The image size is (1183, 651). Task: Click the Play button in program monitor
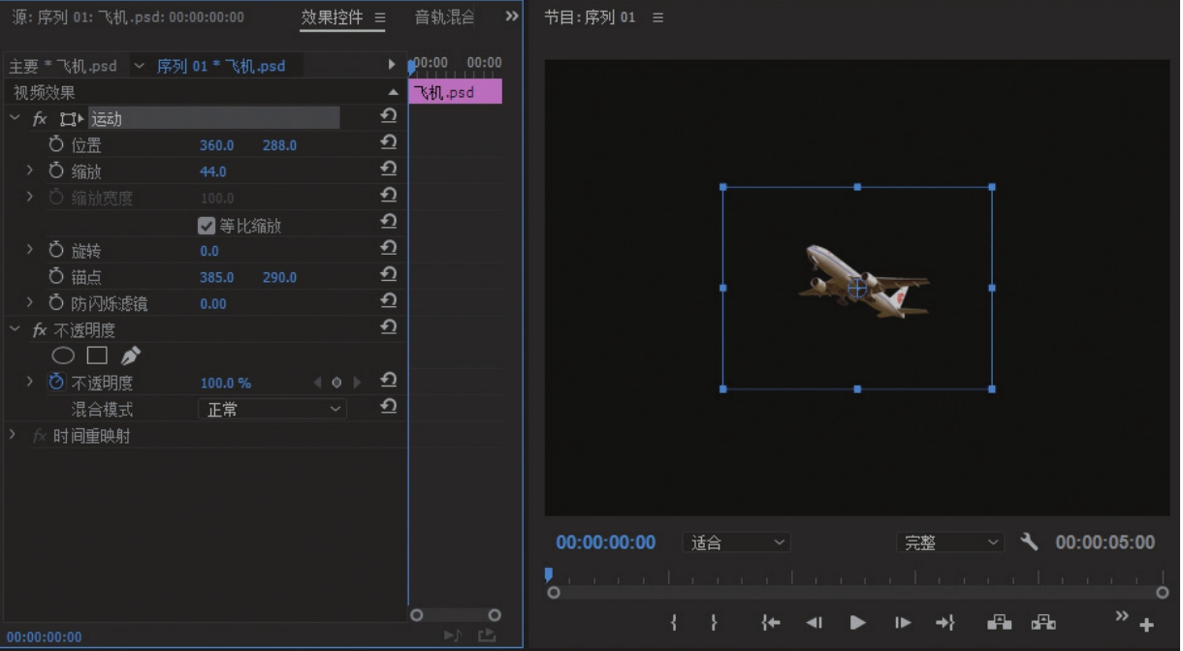pos(857,623)
